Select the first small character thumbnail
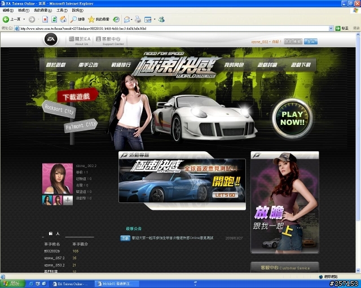The image size is (361, 288). point(47,200)
